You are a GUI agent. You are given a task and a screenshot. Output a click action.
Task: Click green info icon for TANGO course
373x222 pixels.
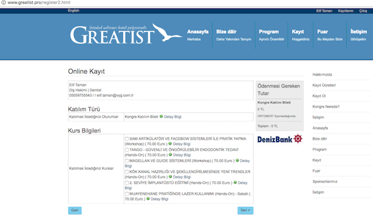tap(170, 154)
